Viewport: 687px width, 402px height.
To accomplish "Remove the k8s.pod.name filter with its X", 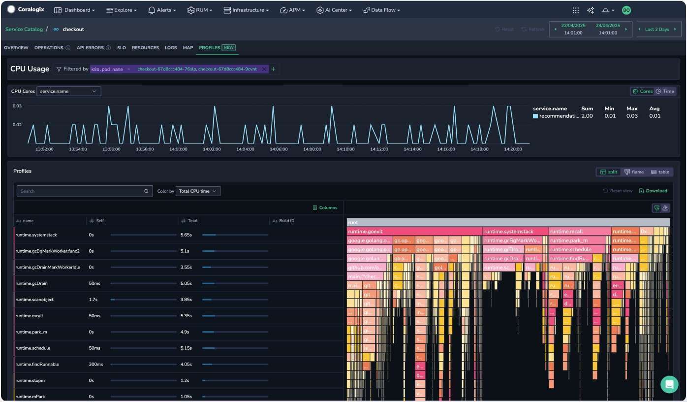I will [264, 69].
